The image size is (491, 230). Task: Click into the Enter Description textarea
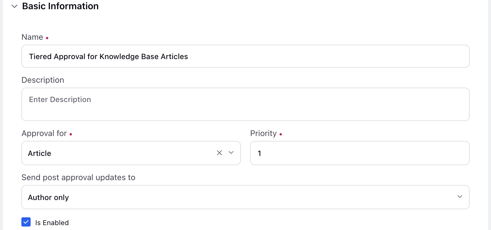245,104
